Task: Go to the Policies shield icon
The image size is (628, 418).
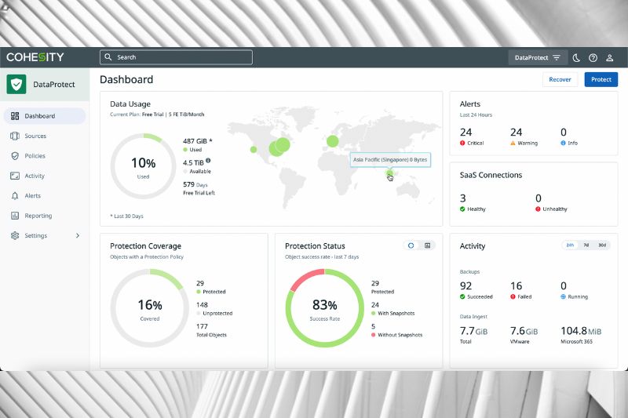Action: (15, 156)
